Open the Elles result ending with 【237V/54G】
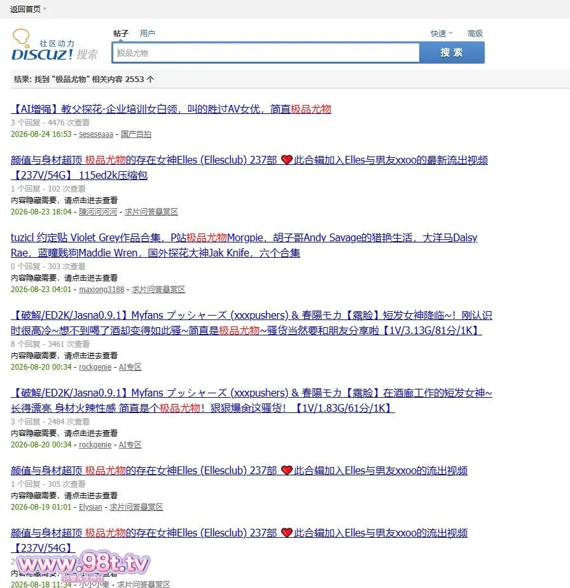 tap(239, 540)
